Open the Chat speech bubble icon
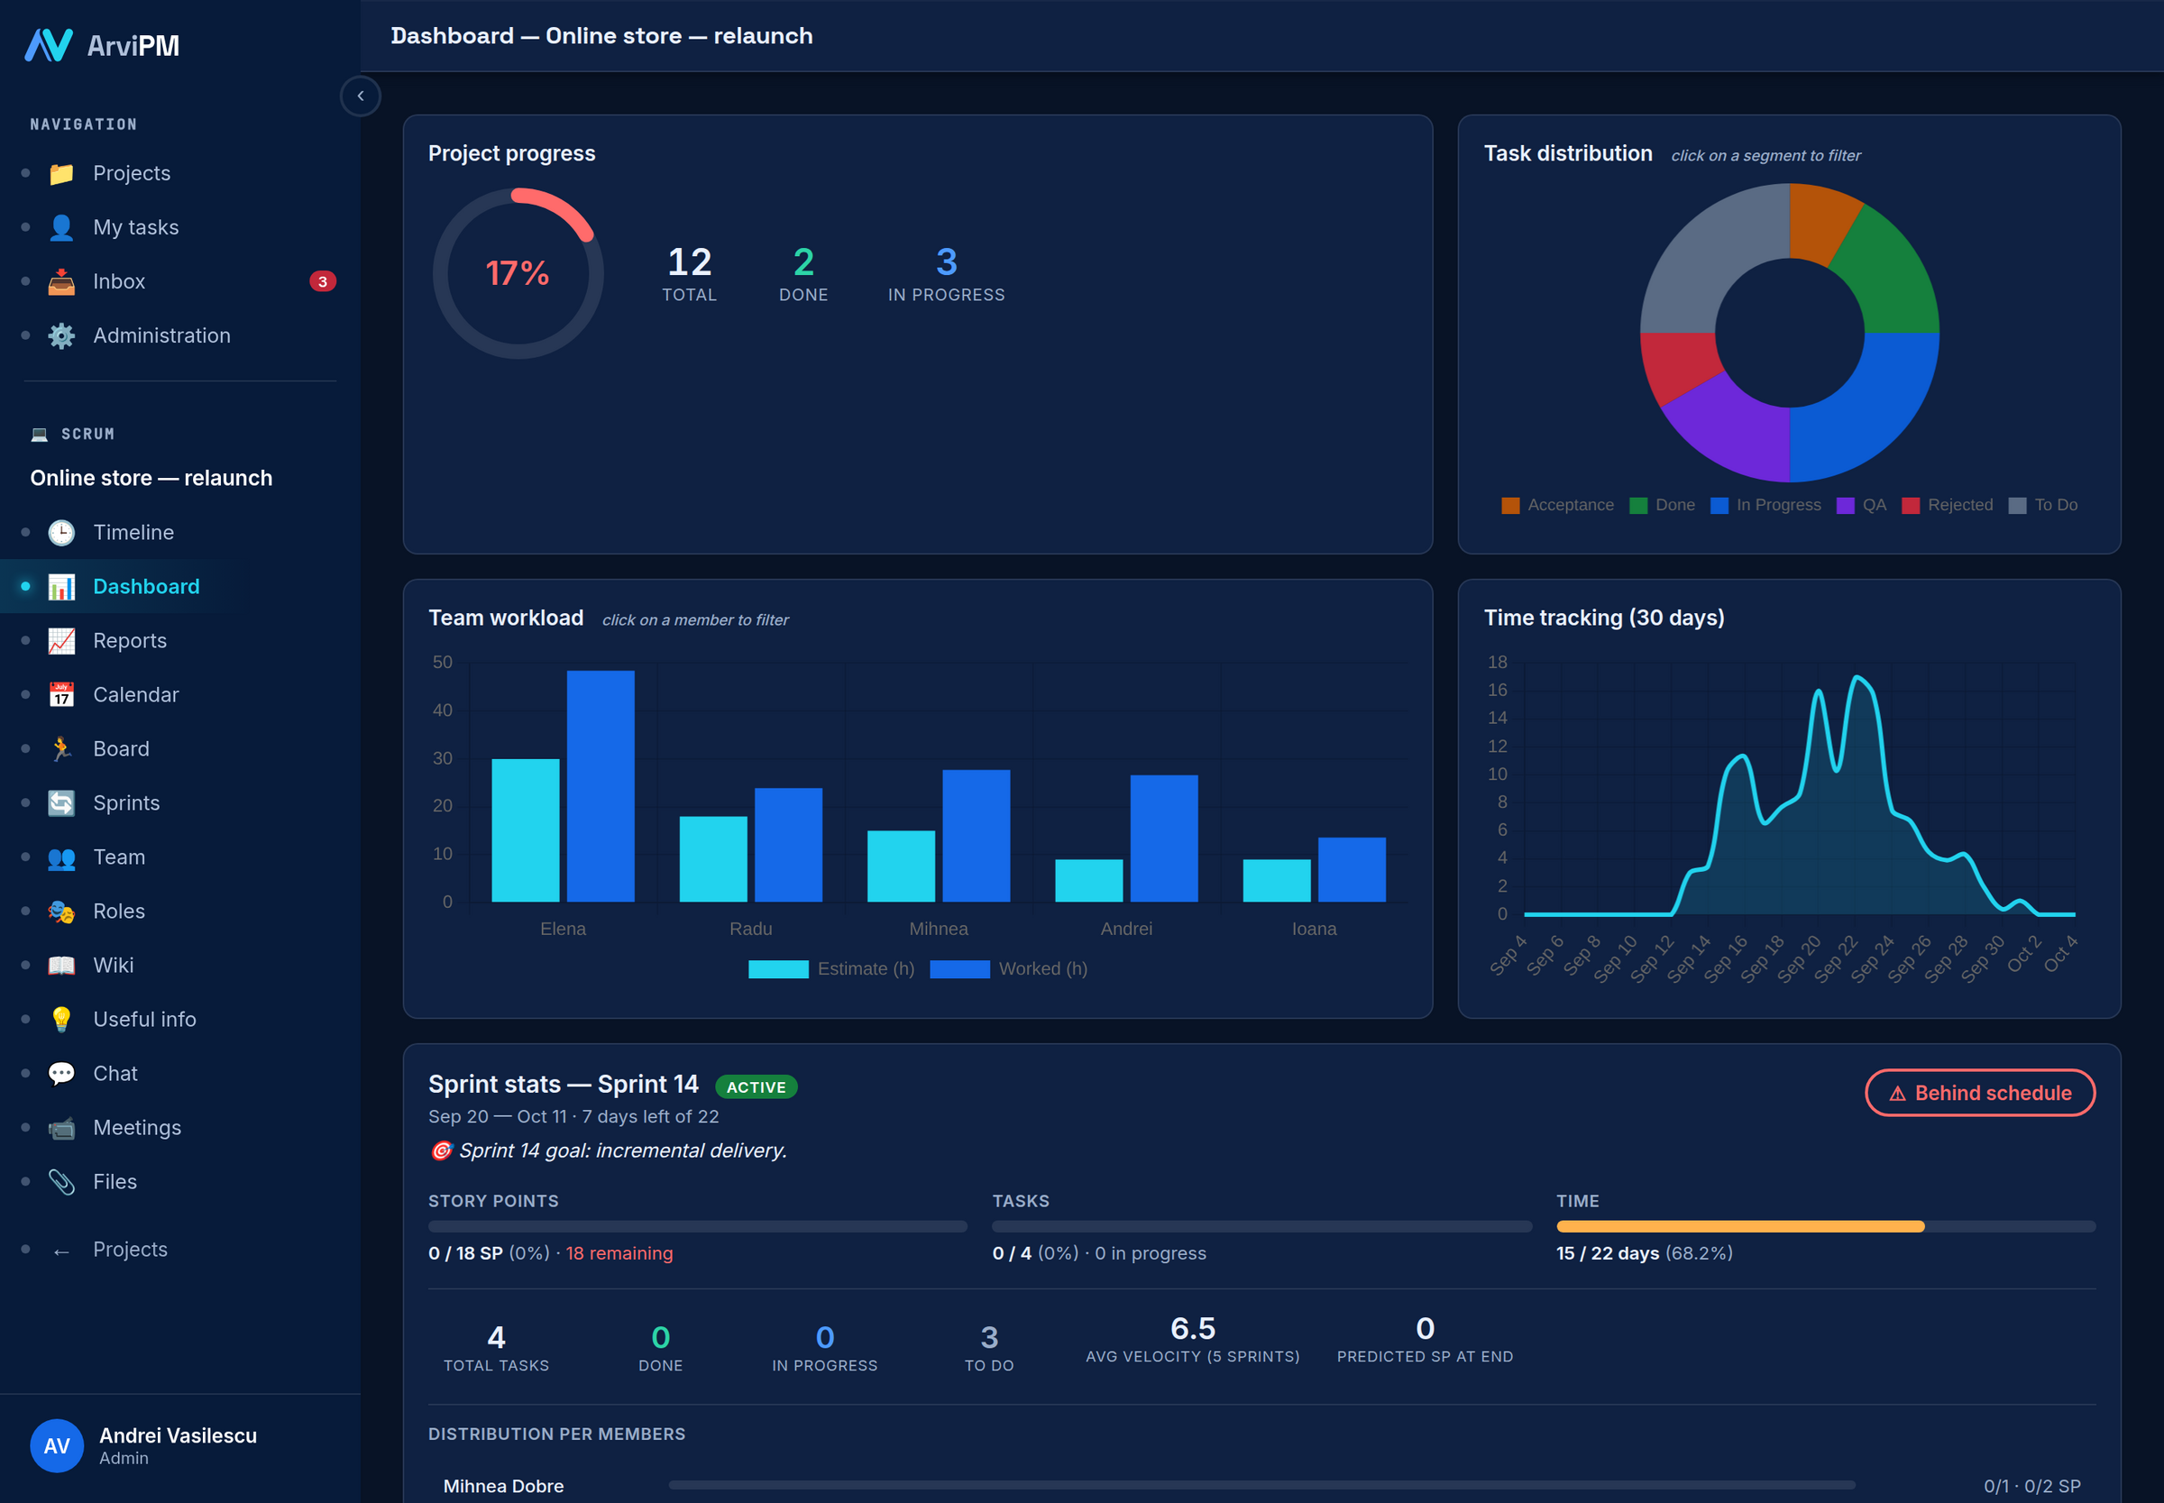Viewport: 2164px width, 1503px height. click(x=61, y=1074)
